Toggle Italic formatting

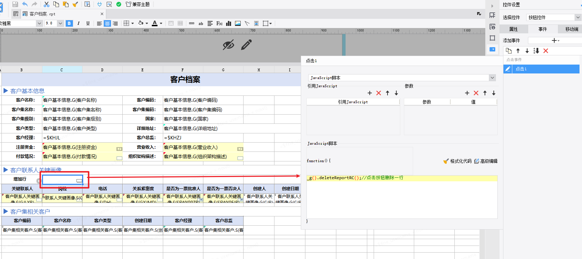[x=79, y=23]
